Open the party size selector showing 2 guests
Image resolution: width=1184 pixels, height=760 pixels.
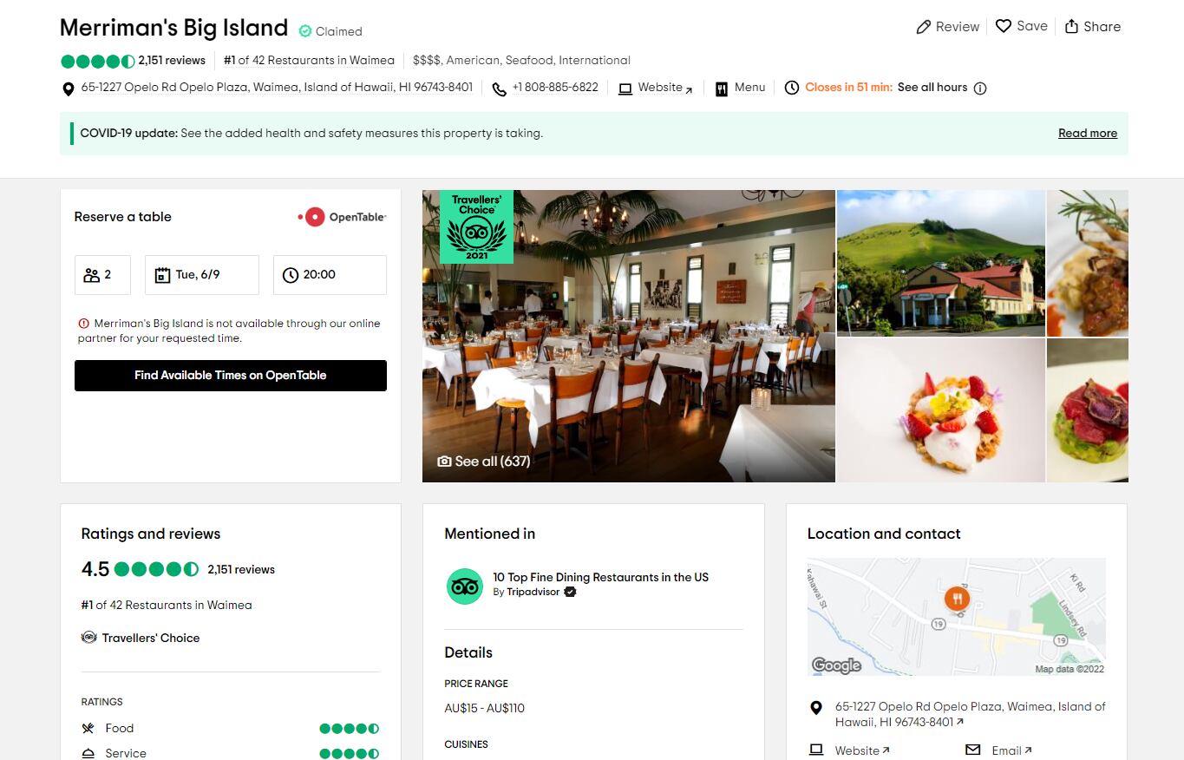coord(101,274)
